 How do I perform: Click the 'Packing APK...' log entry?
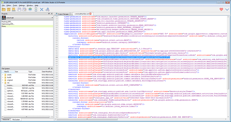[x=27, y=22]
